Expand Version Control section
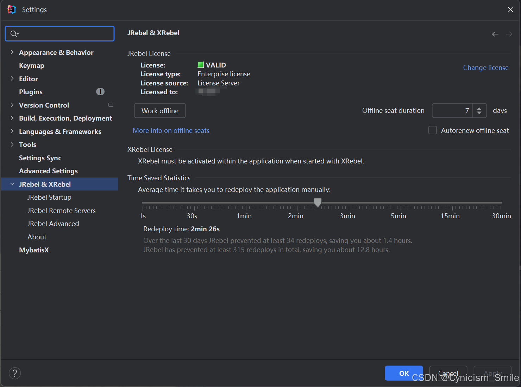 (x=12, y=105)
